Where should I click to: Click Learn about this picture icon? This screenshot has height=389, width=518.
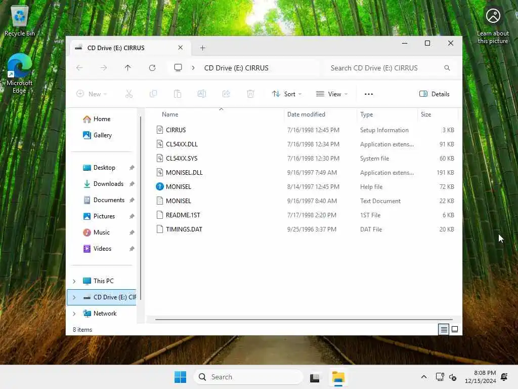[x=493, y=26]
